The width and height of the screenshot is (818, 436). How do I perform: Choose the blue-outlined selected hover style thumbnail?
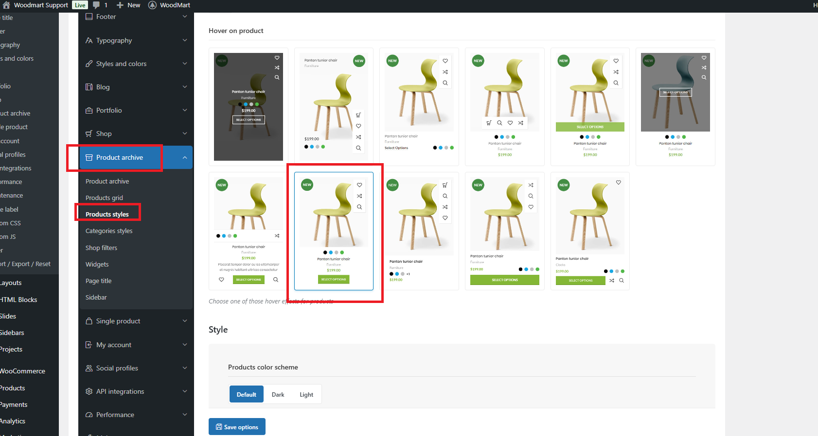(334, 231)
